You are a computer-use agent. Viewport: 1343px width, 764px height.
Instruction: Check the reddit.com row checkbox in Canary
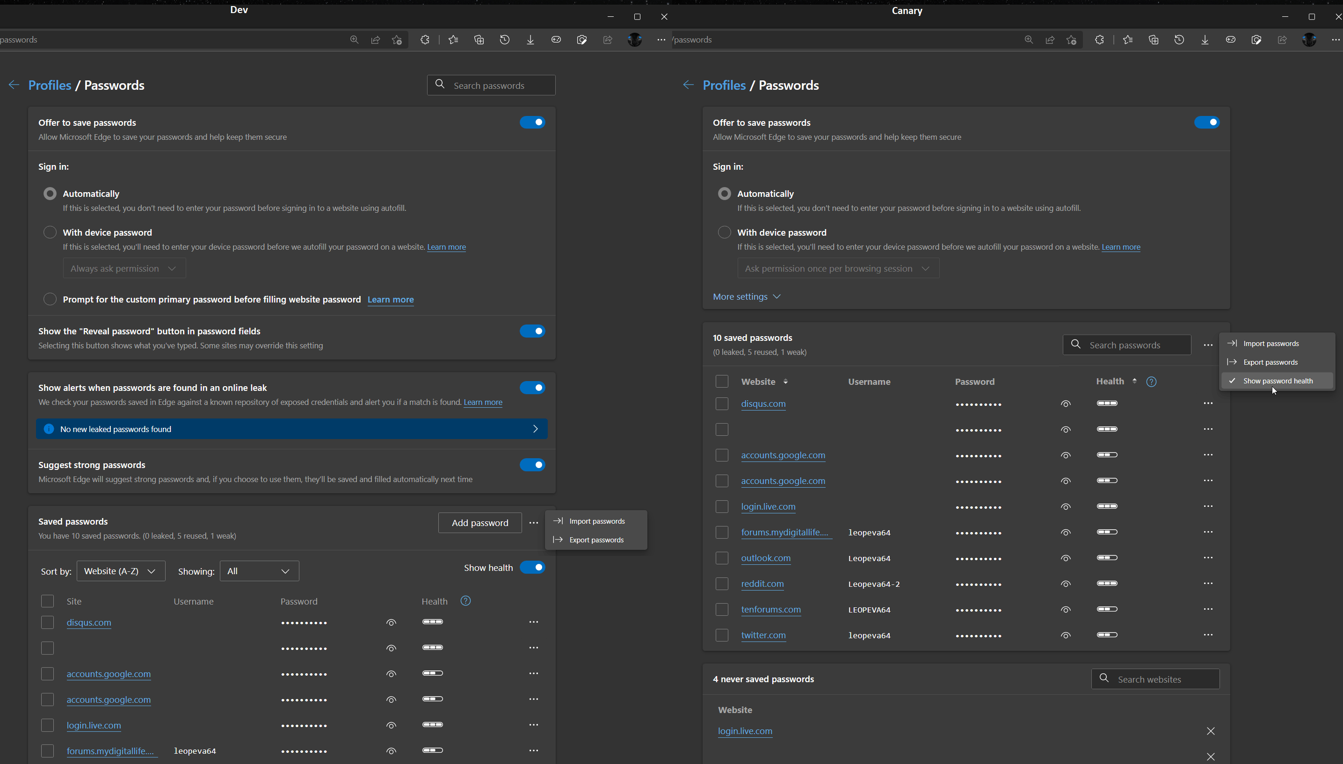coord(722,584)
